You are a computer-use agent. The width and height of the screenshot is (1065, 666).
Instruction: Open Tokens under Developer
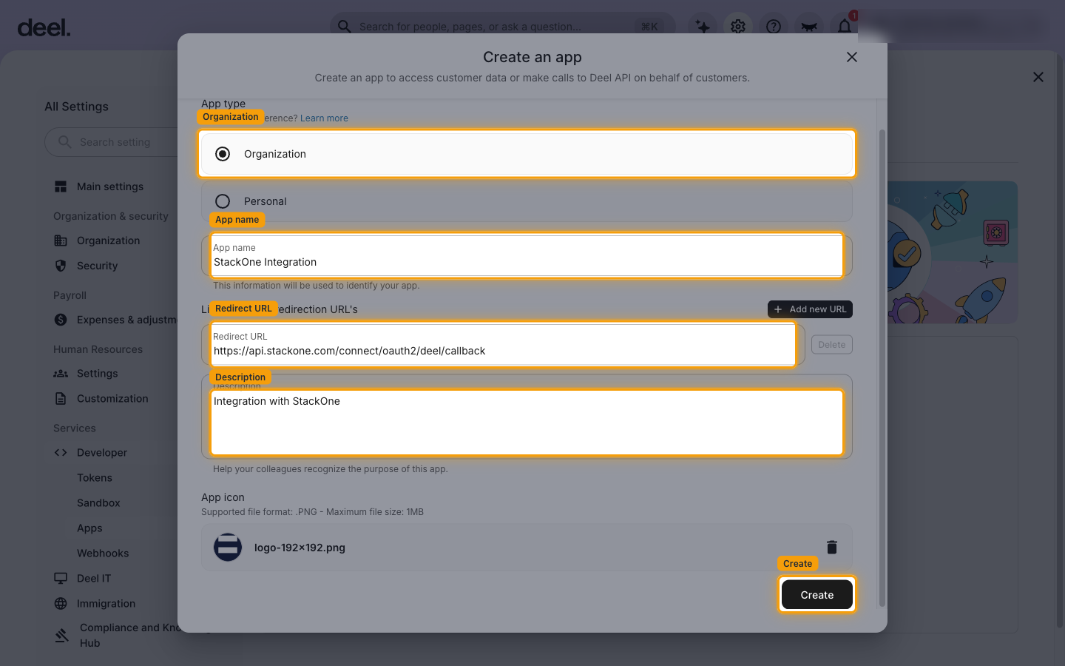(x=95, y=478)
